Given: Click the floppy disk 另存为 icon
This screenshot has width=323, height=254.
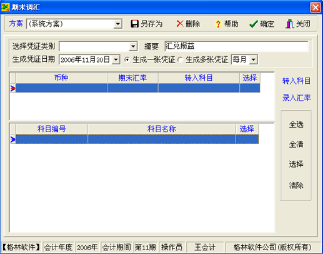Looking at the screenshot, I should 134,24.
